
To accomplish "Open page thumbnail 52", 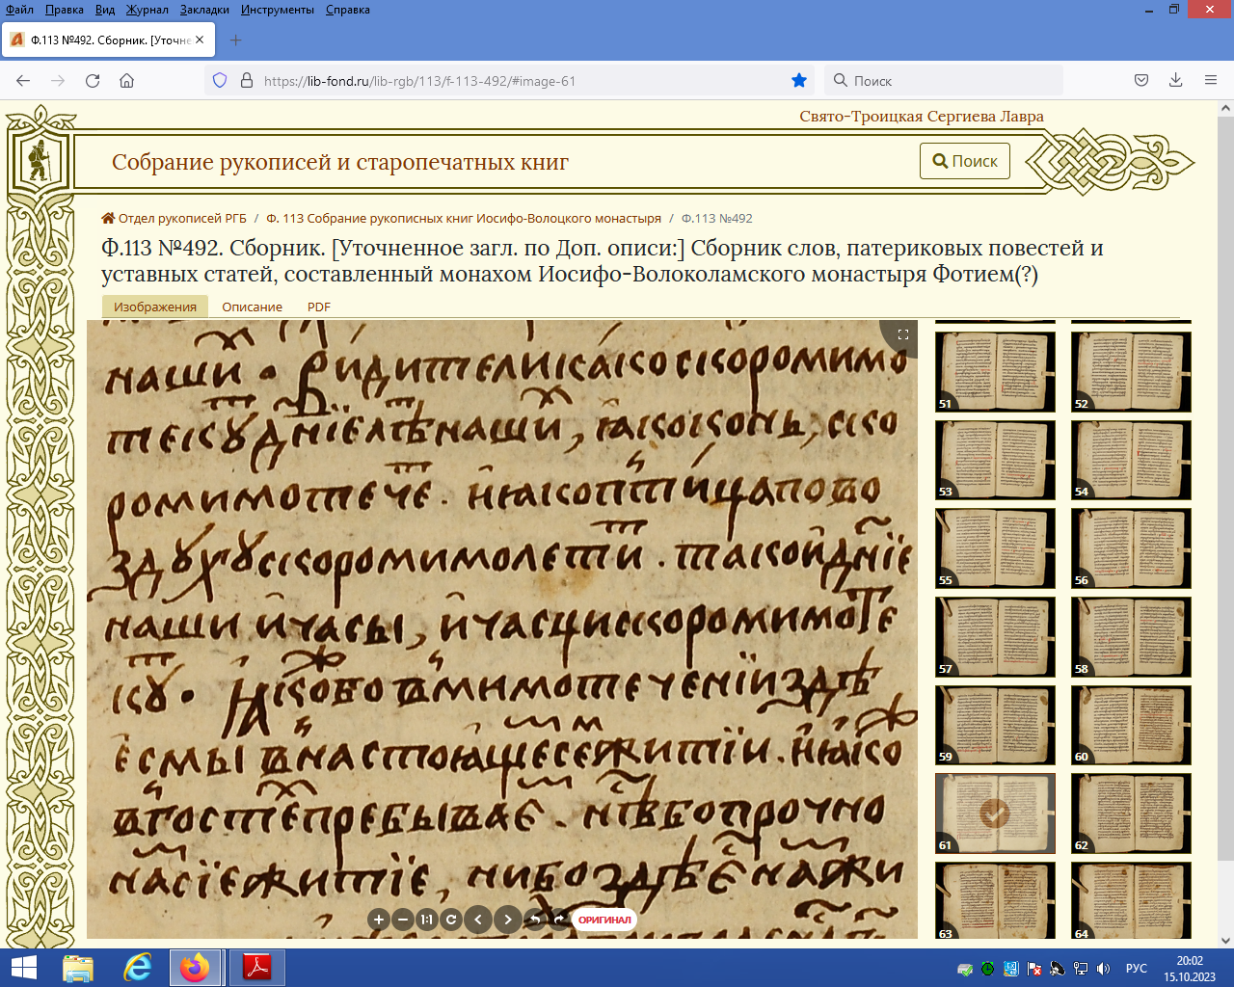I will [1131, 371].
